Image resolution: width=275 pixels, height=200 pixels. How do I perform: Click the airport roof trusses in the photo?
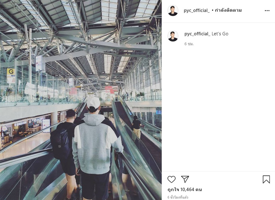[x=81, y=35]
